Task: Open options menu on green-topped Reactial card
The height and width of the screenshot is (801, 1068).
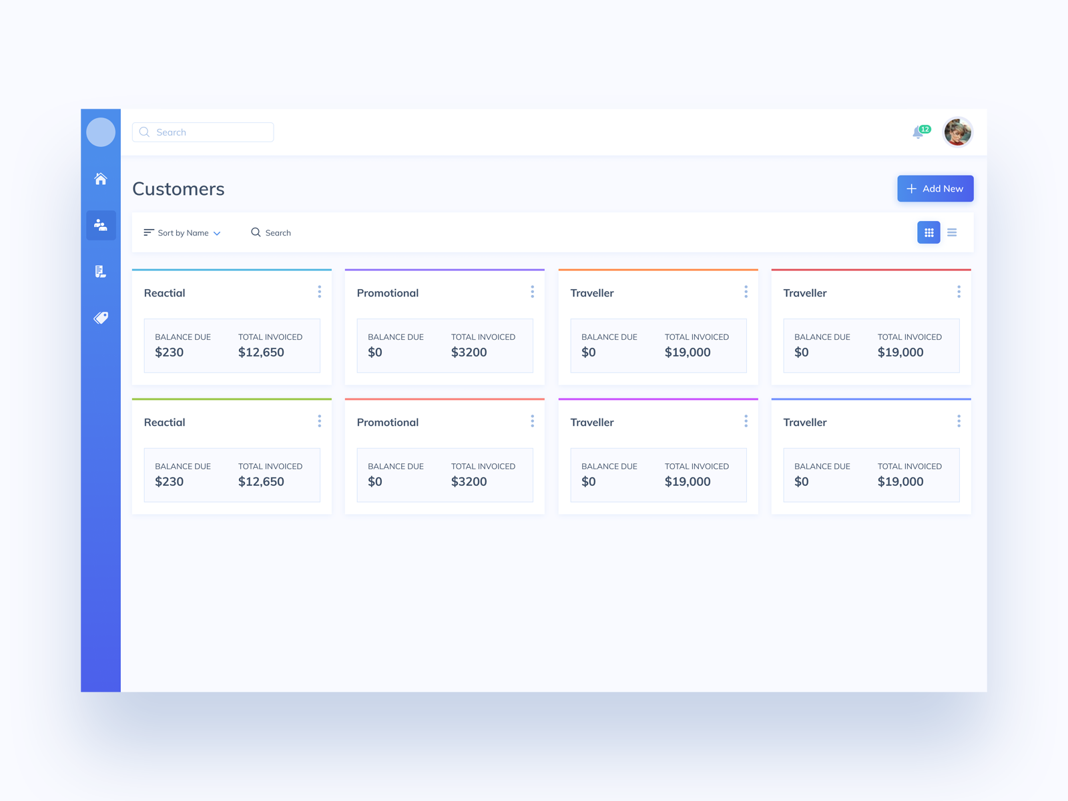Action: tap(320, 421)
